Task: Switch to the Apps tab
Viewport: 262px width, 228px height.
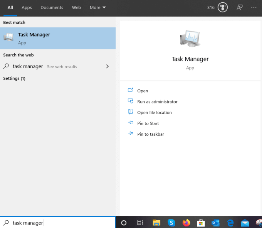Action: pos(27,7)
